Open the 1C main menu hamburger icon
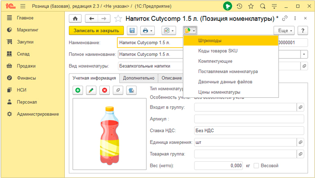 coord(23,6)
